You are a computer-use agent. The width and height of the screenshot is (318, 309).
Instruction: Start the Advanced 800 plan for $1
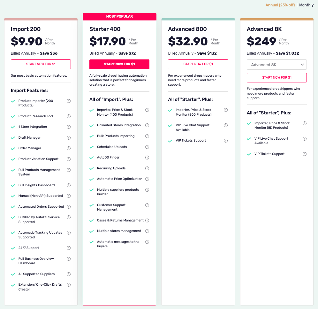pyautogui.click(x=198, y=64)
